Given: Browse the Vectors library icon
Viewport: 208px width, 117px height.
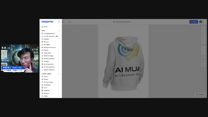Looking at the screenshot, I should [x=42, y=77].
